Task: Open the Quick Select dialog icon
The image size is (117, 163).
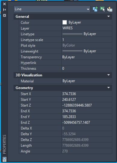Action: 110,9
